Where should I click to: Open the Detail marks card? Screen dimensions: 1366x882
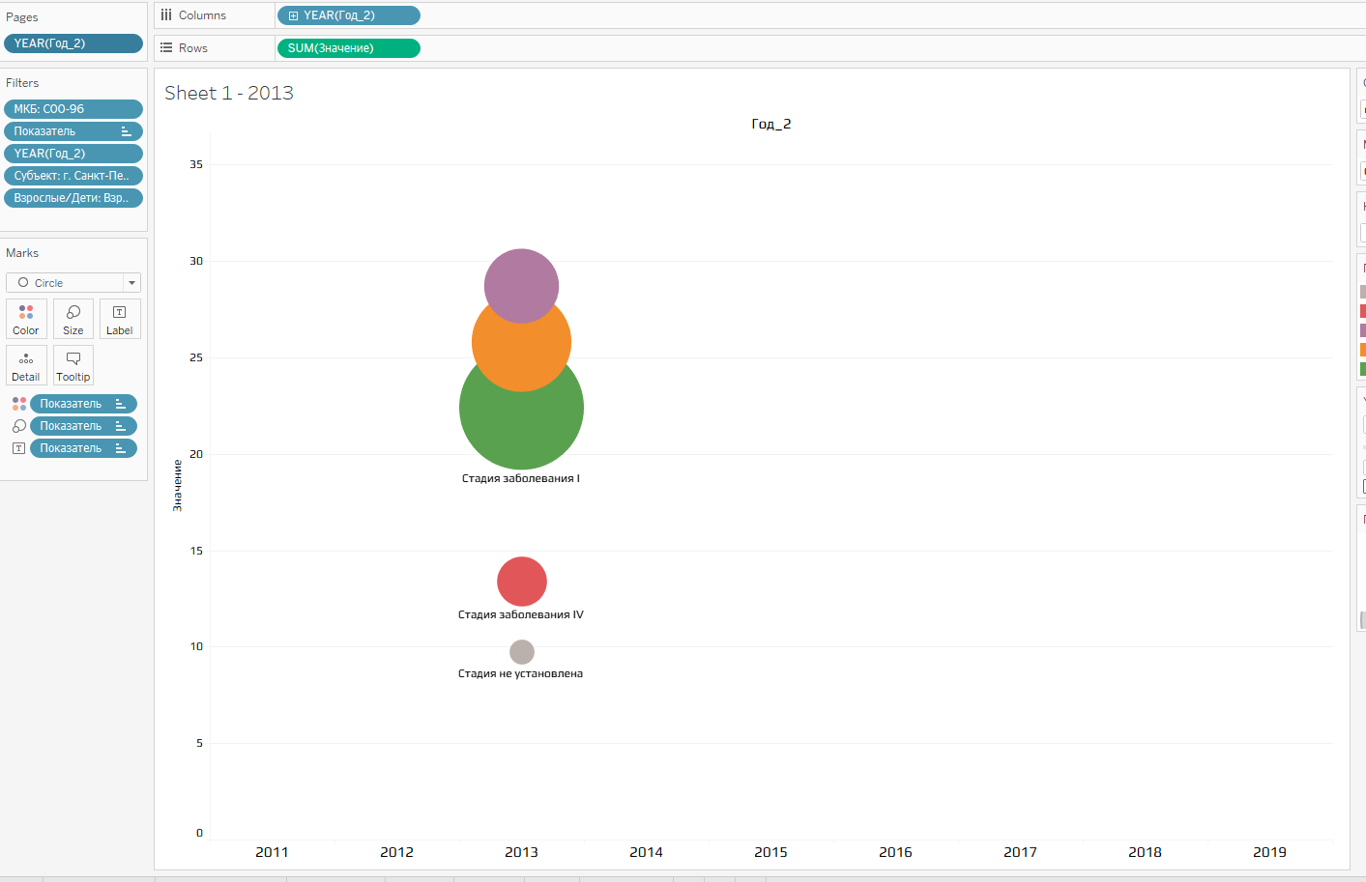click(26, 365)
